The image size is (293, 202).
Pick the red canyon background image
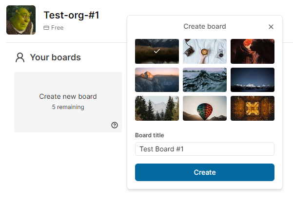click(253, 51)
